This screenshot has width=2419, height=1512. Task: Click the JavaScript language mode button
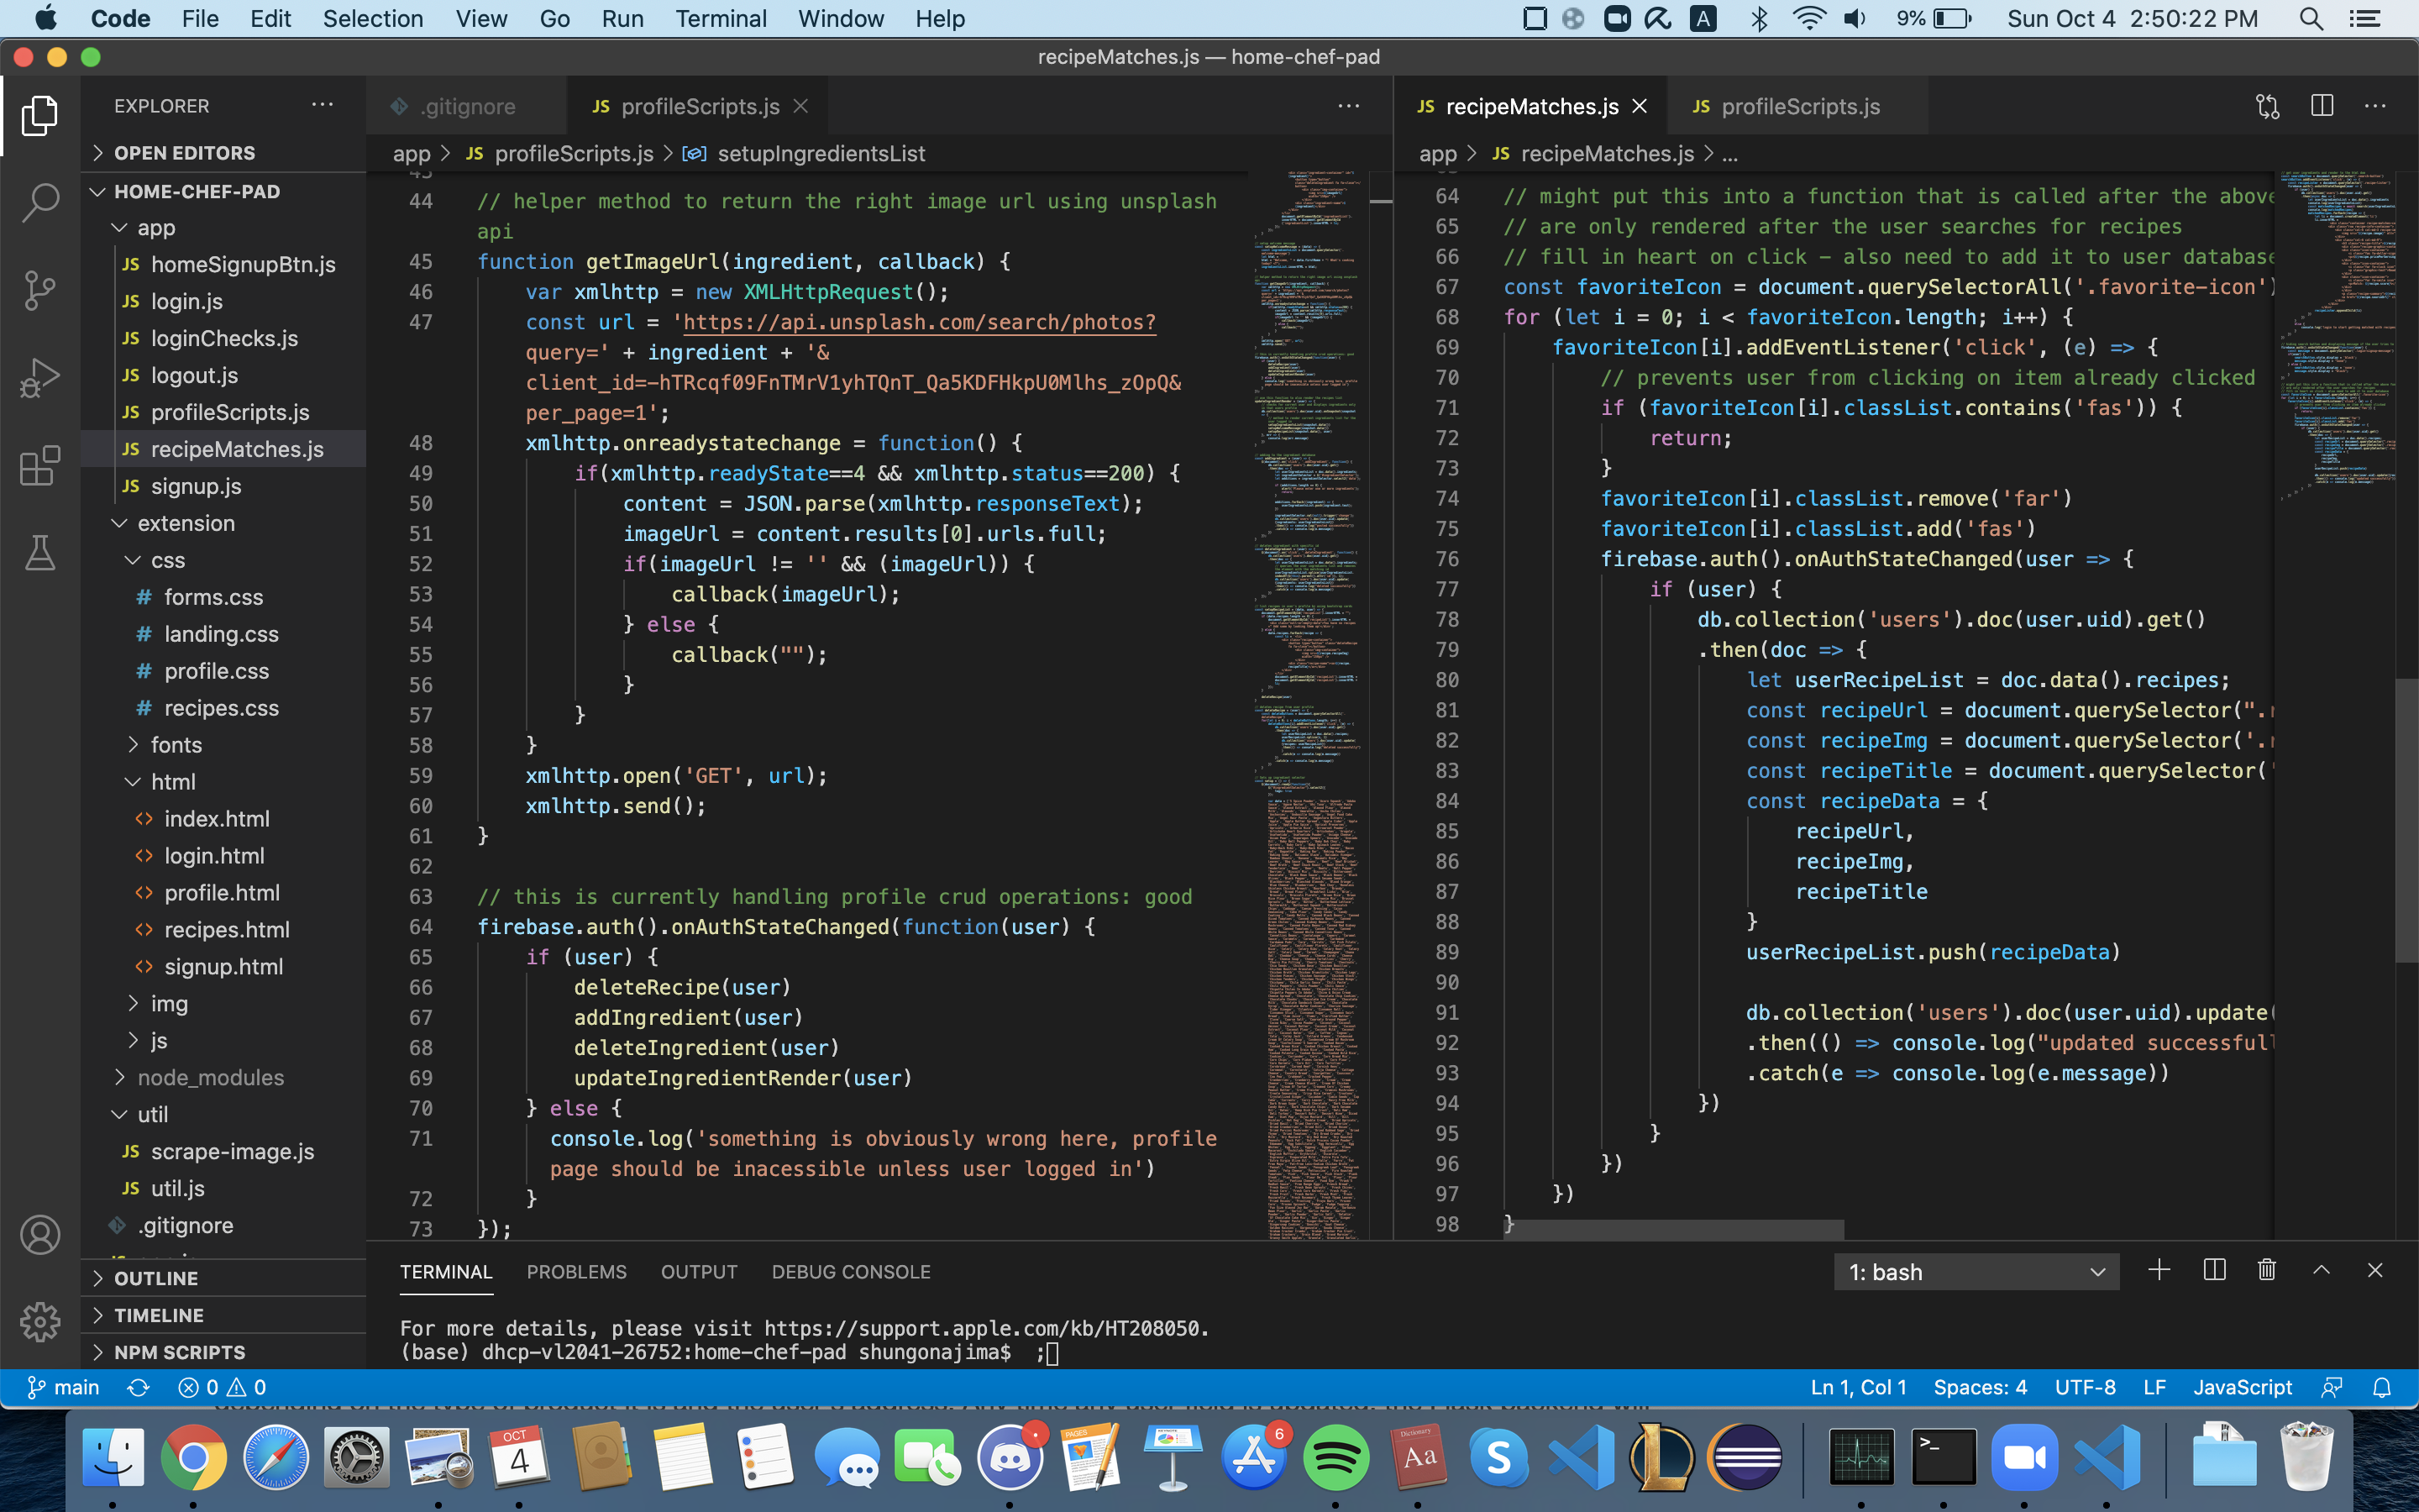tap(2242, 1387)
